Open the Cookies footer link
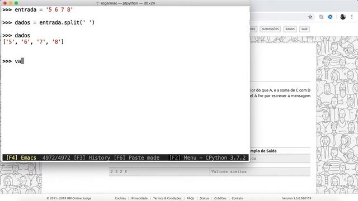Viewport: 358px width, 201px height. click(x=120, y=198)
